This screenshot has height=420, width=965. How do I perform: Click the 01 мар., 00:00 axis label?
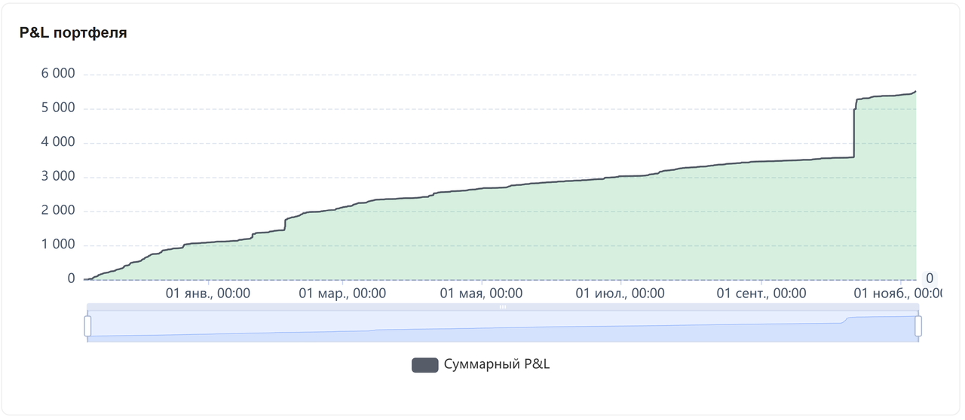click(342, 294)
